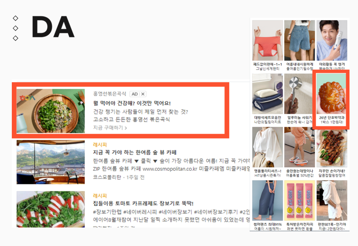
Task: Click the AD badge next to 홍영선볶은곡식
Action: click(x=135, y=94)
